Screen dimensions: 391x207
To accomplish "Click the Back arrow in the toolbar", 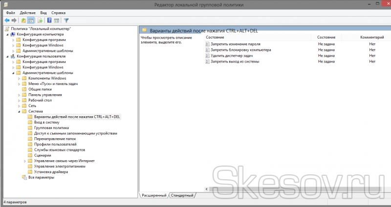I will [x=7, y=21].
